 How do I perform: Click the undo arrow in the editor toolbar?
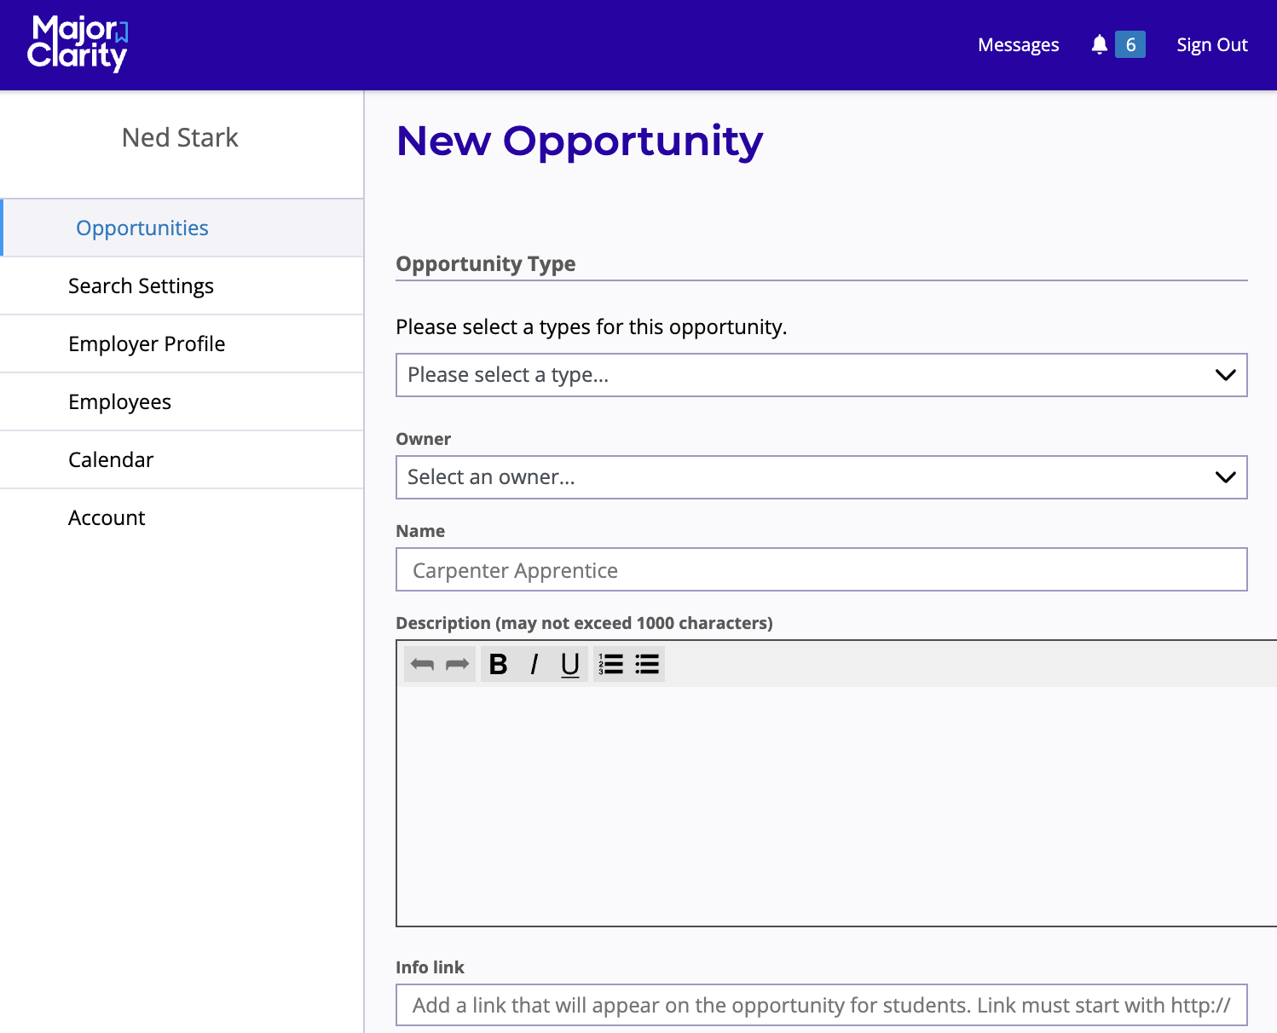pyautogui.click(x=422, y=664)
